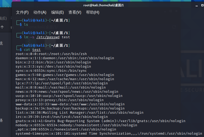
Task: Click the proxy:x:13:13 passwd line
Action: tap(60, 100)
